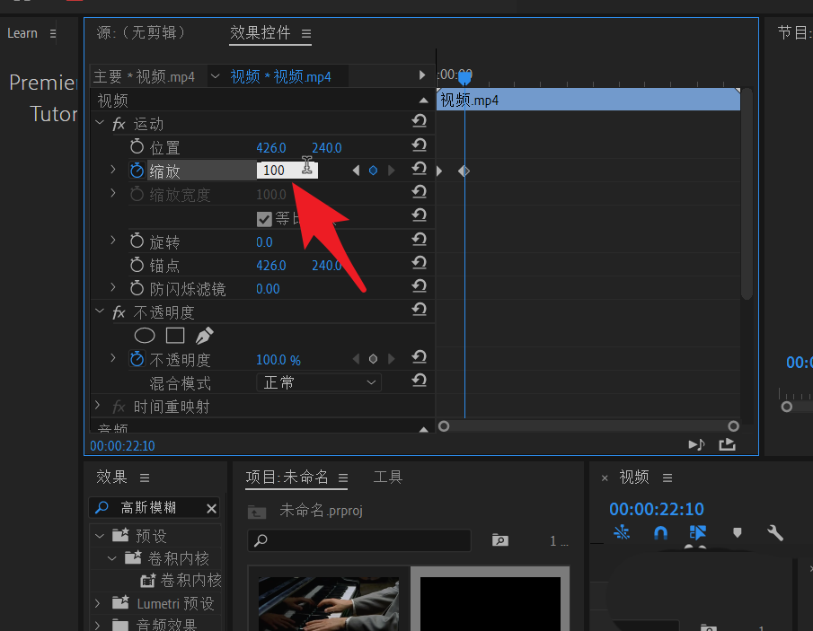Uncheck the uniform scale checkbox
This screenshot has height=631, width=813.
coord(264,219)
